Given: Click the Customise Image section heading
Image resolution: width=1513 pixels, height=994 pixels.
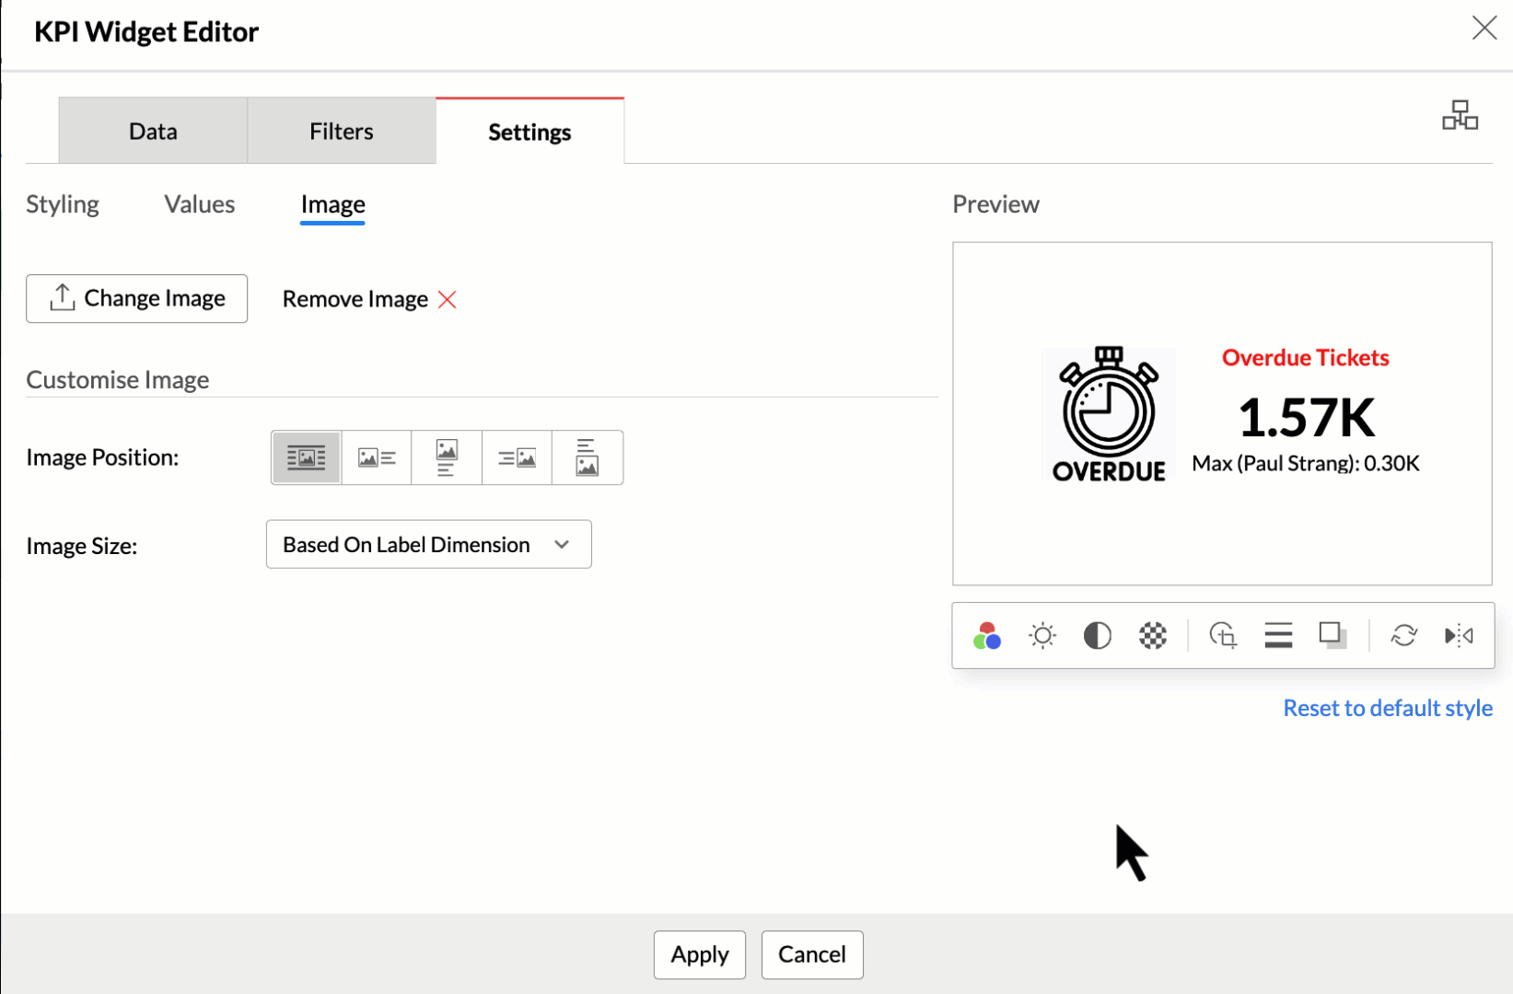Looking at the screenshot, I should 118,379.
